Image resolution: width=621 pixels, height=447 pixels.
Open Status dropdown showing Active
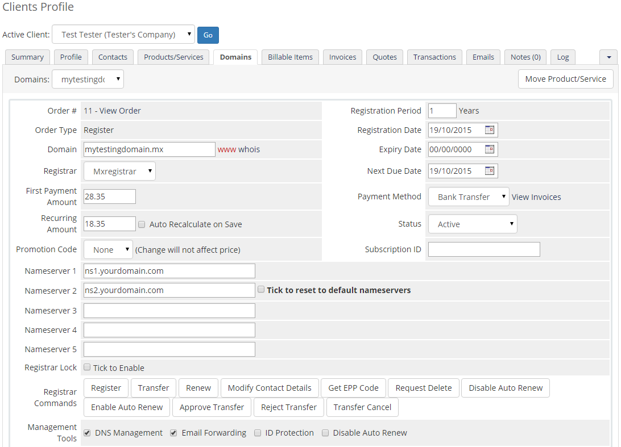click(x=473, y=224)
